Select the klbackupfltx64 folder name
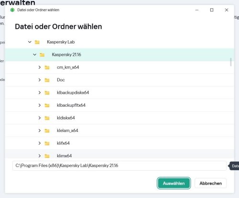This screenshot has height=198, width=239. [x=71, y=105]
